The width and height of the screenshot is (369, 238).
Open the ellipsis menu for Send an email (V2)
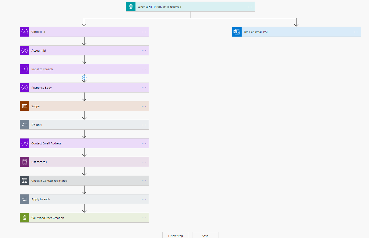click(x=356, y=32)
